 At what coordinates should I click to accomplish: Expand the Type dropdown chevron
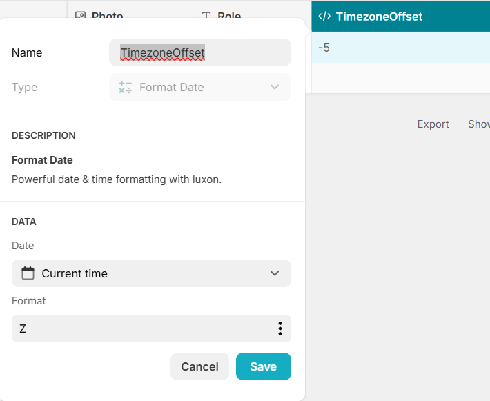(x=275, y=87)
